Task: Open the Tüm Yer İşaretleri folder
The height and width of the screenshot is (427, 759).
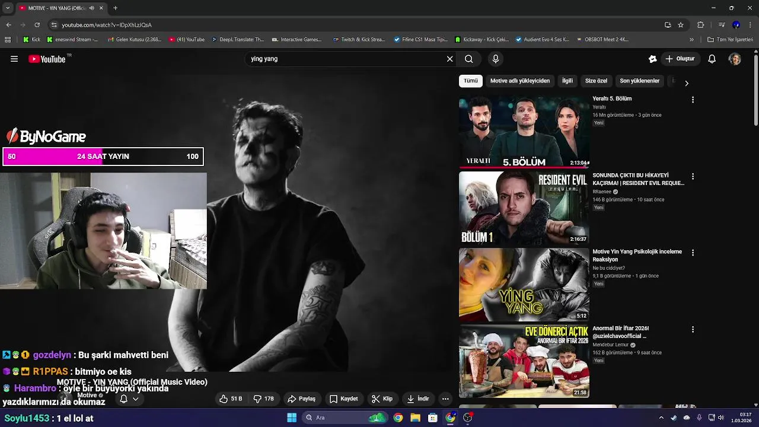Action: coord(730,40)
